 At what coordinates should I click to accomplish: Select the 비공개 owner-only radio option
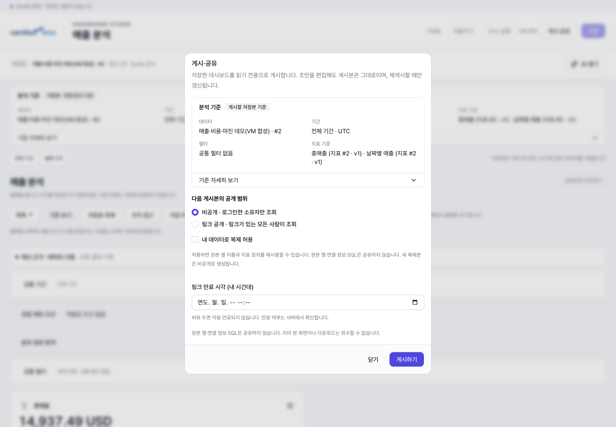coord(195,212)
